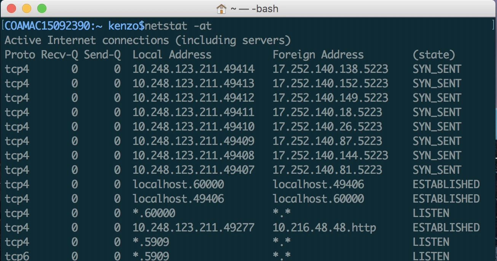Click SYN_SENT state in the 17.252.140.149.5223 row
This screenshot has width=497, height=261.
click(x=437, y=98)
